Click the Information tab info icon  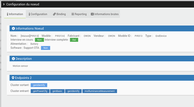pyautogui.click(x=7, y=14)
